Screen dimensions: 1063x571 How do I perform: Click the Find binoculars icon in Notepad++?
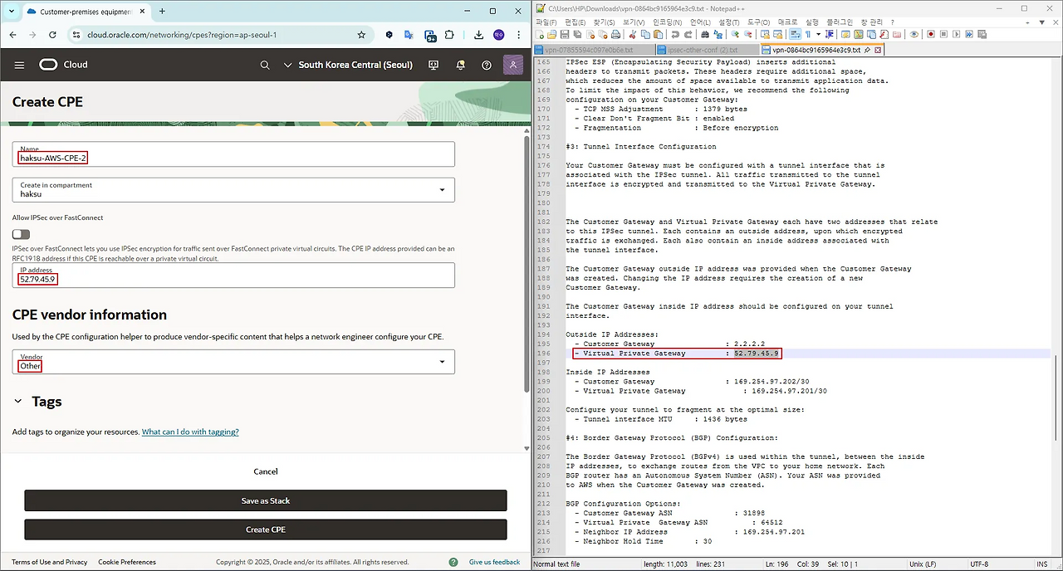[705, 34]
